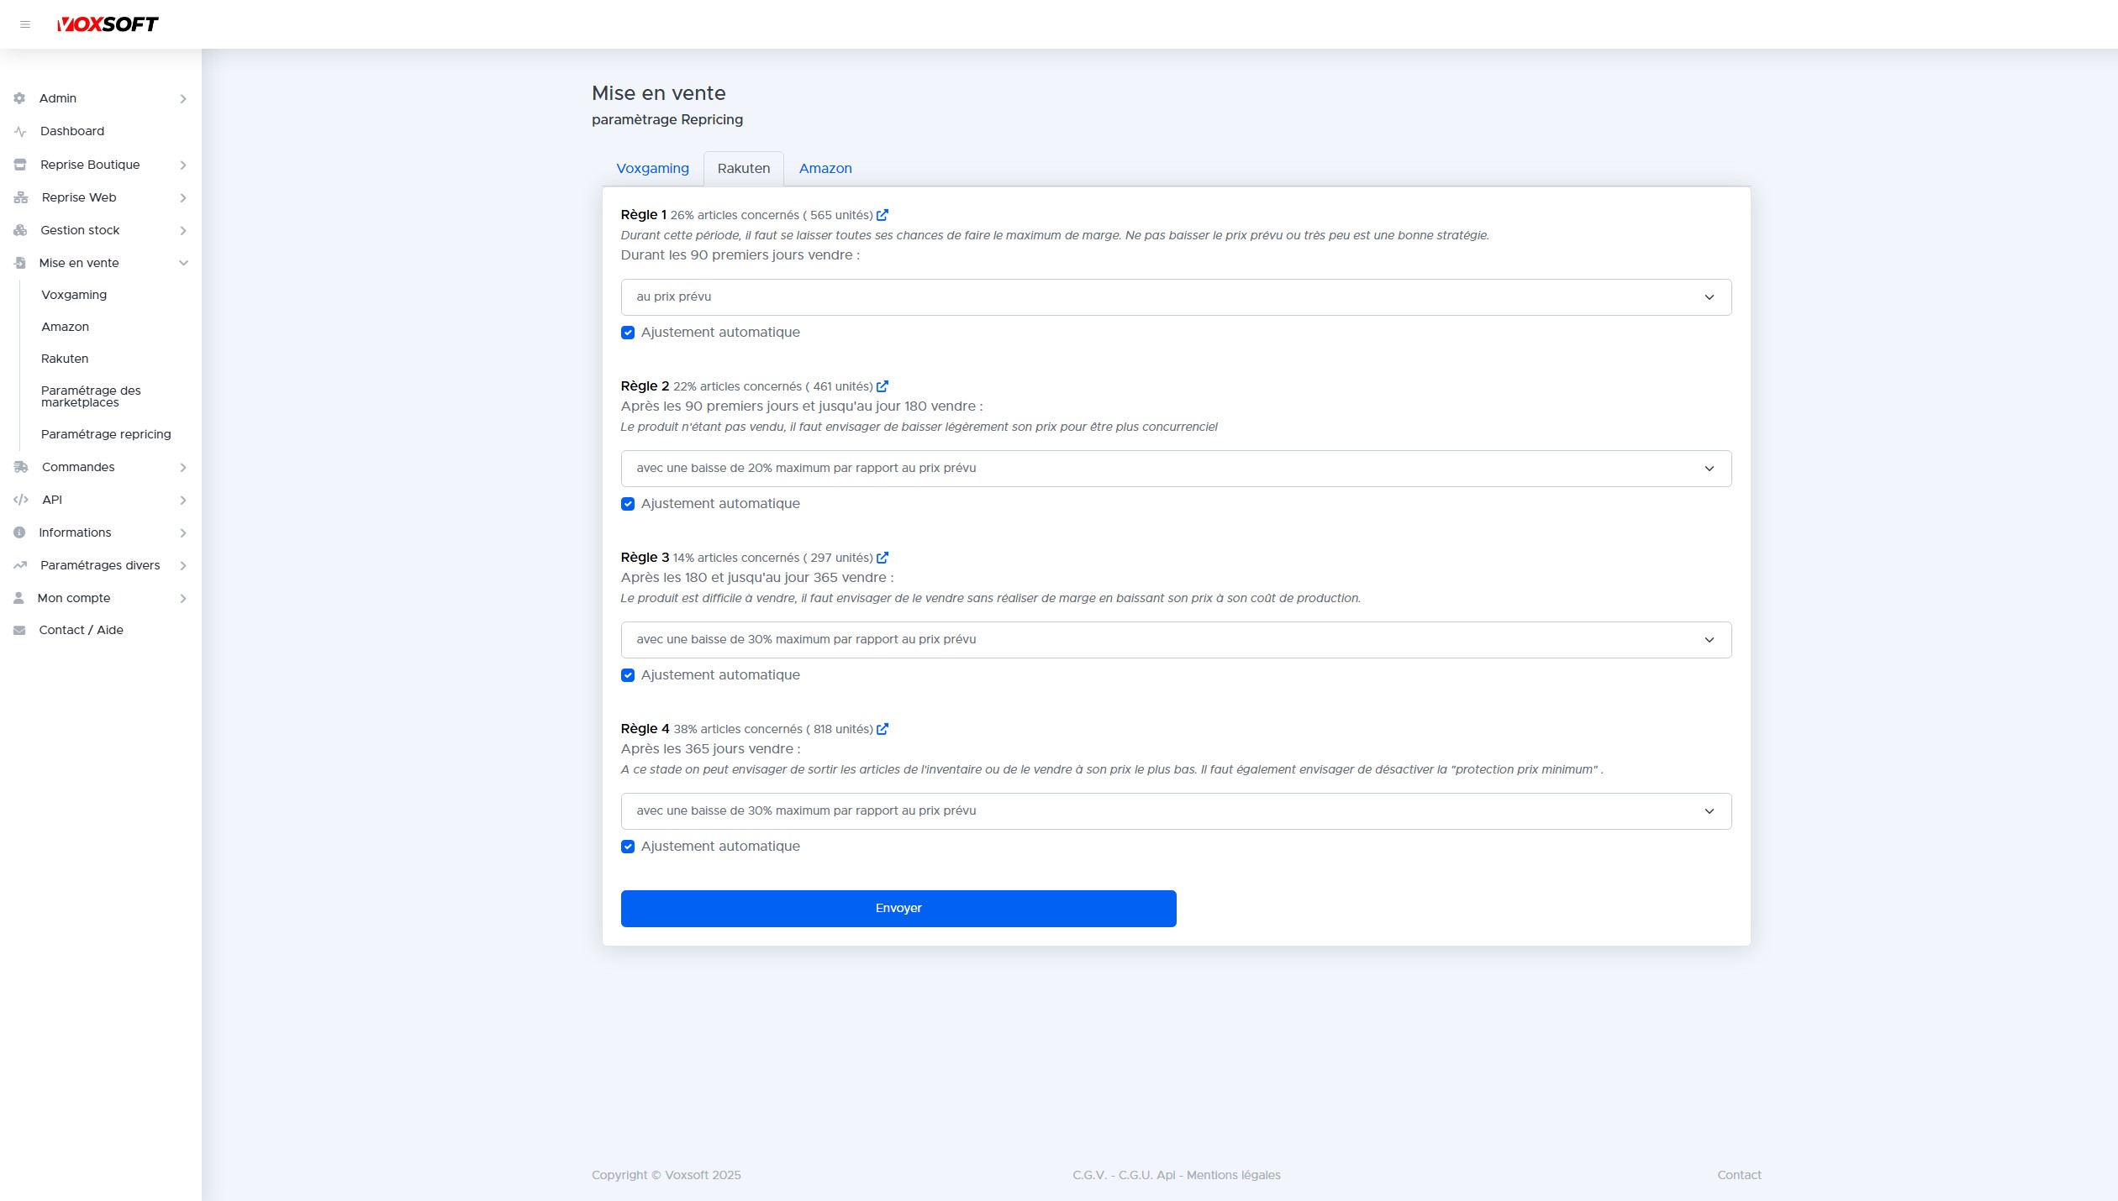Image resolution: width=2118 pixels, height=1201 pixels.
Task: Click the Envoyer button
Action: pos(898,909)
